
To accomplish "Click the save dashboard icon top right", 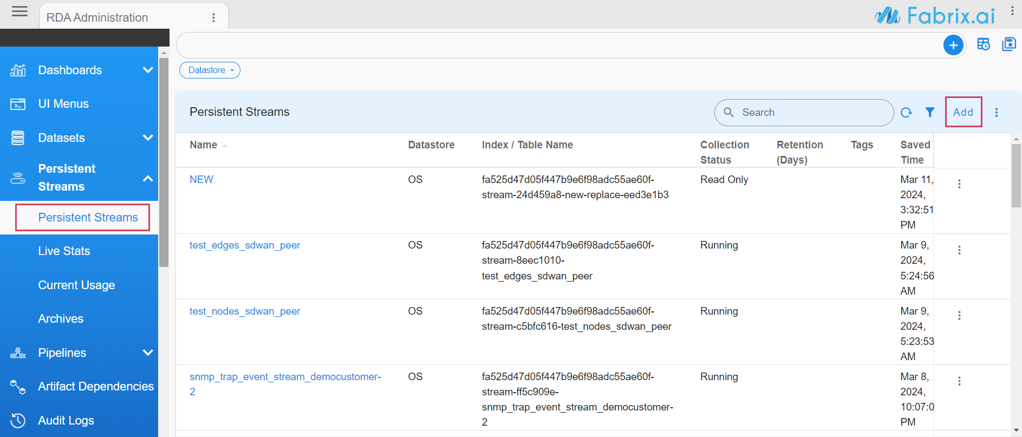I will point(1008,44).
